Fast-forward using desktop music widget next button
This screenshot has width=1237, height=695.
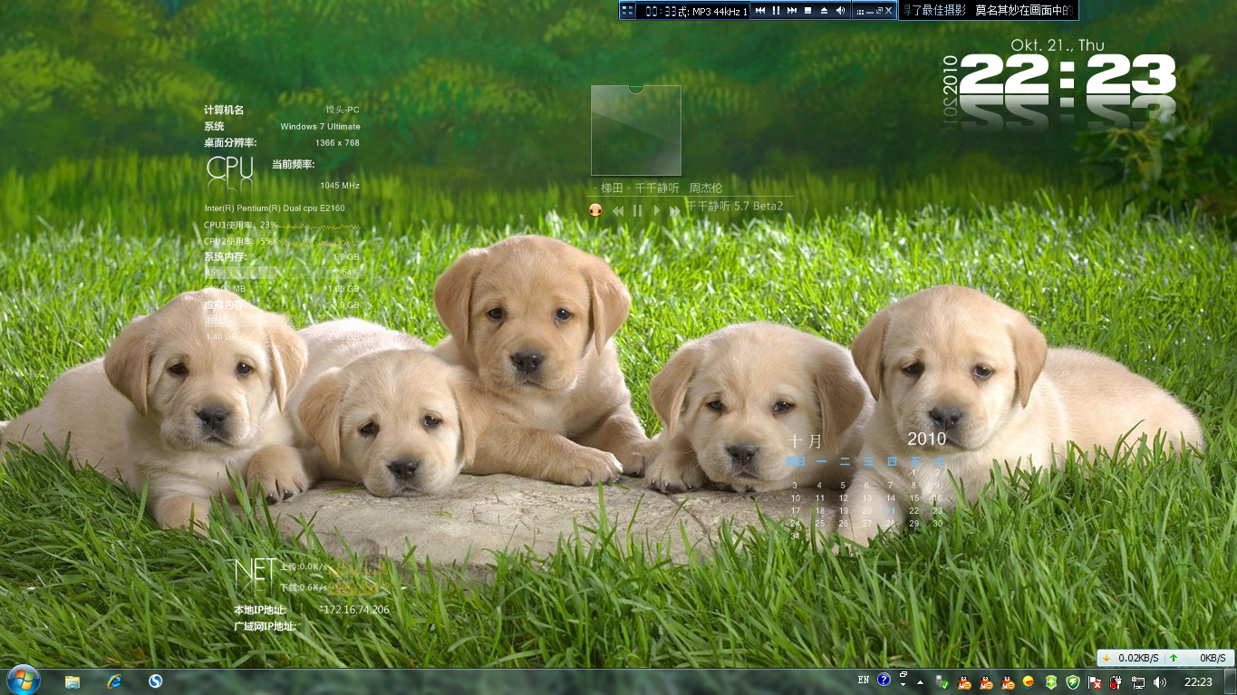pos(674,210)
